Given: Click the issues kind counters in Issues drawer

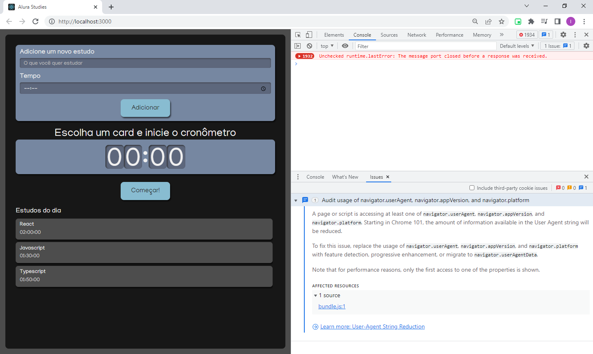Looking at the screenshot, I should 572,188.
